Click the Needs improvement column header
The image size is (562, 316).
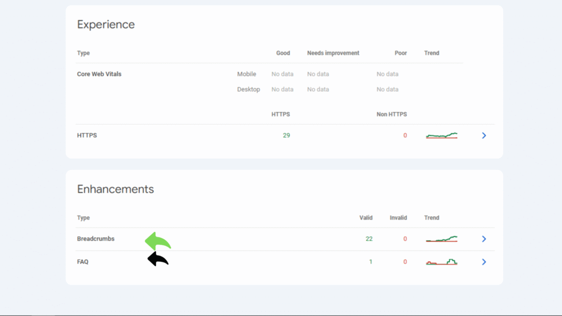(x=333, y=53)
